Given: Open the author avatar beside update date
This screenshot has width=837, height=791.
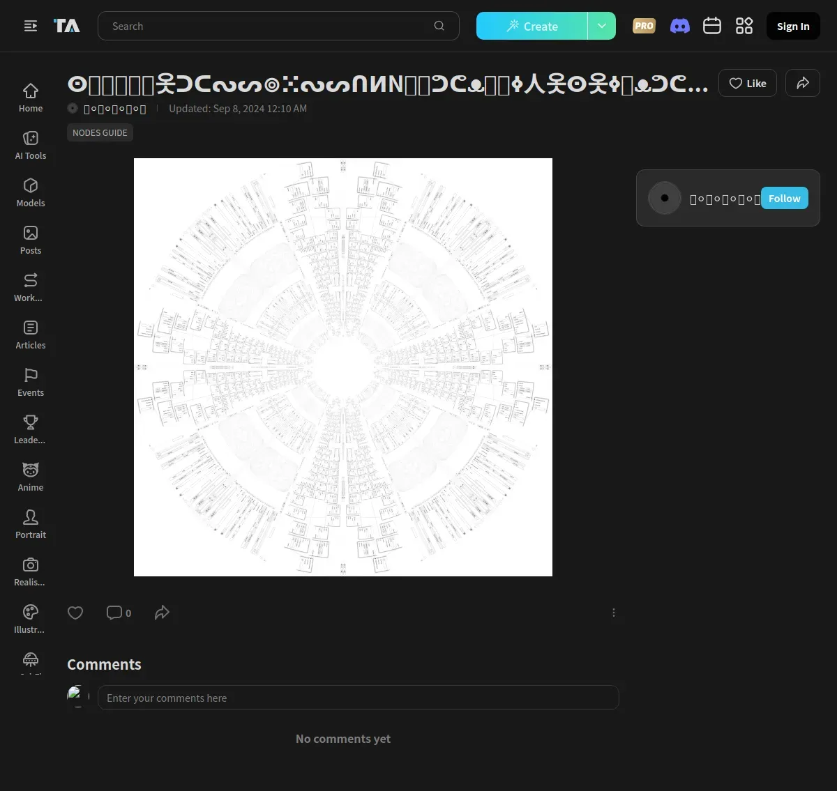Looking at the screenshot, I should [73, 108].
